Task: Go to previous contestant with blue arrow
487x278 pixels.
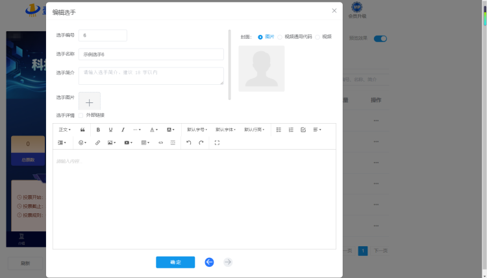Action: [209, 262]
